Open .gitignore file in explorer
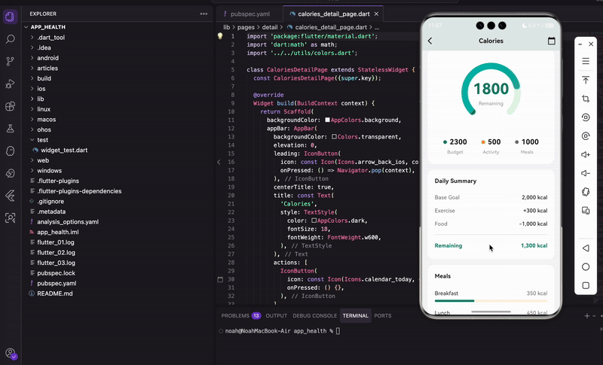 point(51,202)
